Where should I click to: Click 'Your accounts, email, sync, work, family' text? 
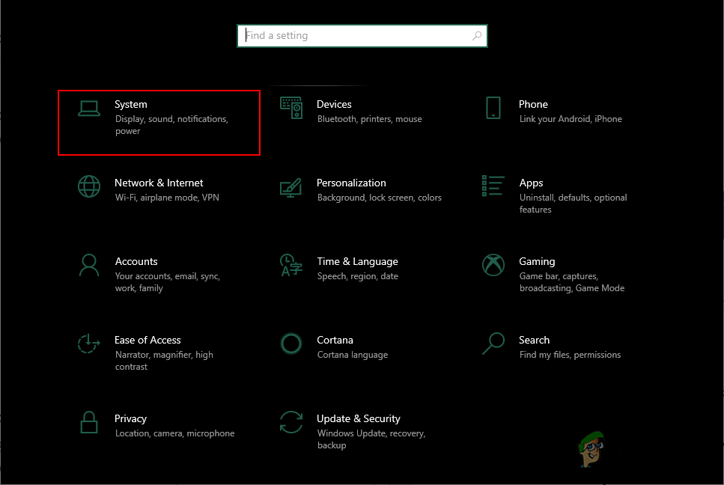coord(167,282)
